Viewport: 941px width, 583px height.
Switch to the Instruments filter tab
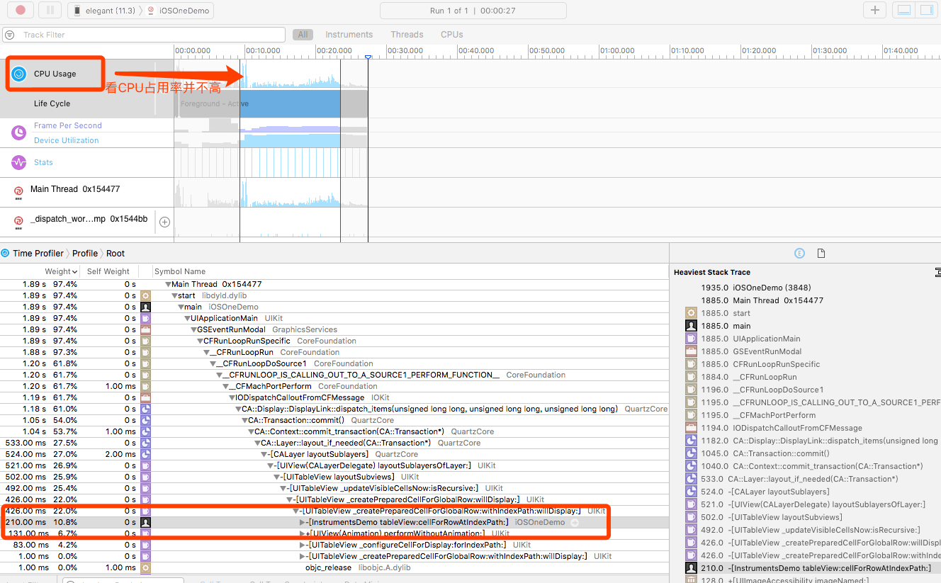click(349, 35)
